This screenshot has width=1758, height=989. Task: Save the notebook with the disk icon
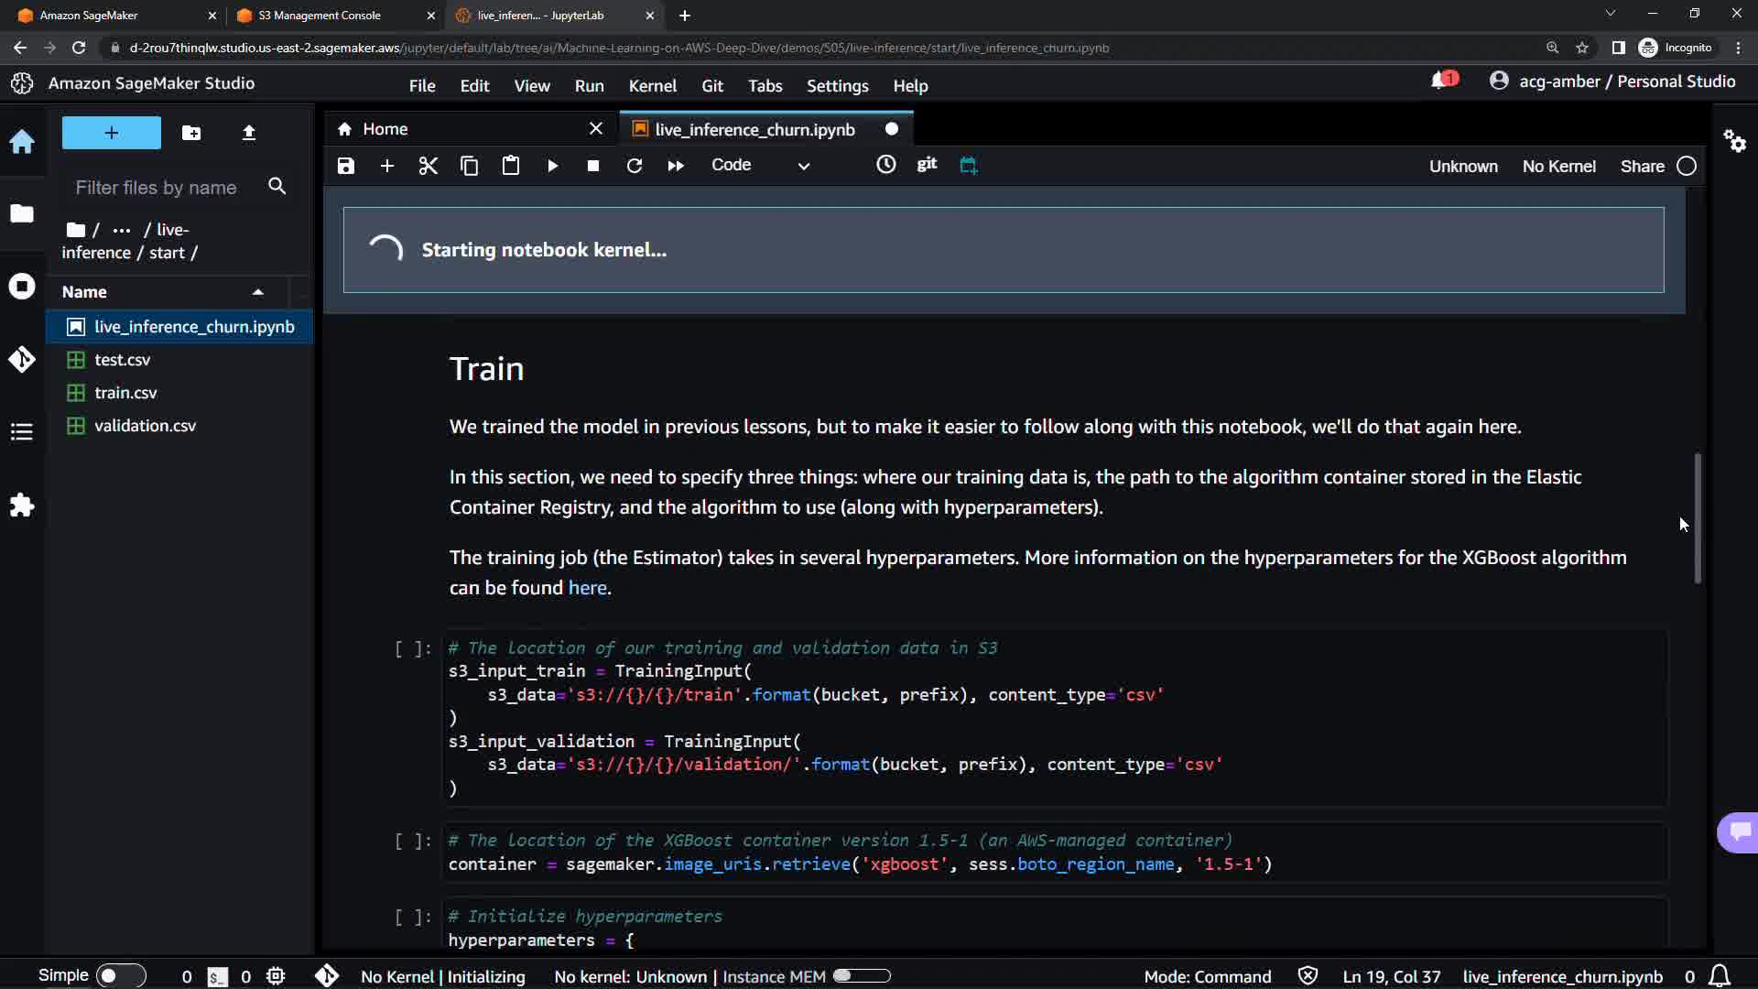pos(345,166)
